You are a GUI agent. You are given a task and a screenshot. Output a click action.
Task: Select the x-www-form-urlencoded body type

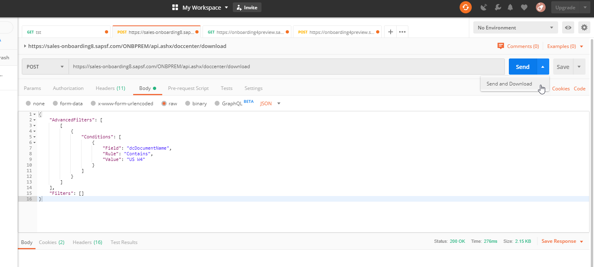click(93, 104)
